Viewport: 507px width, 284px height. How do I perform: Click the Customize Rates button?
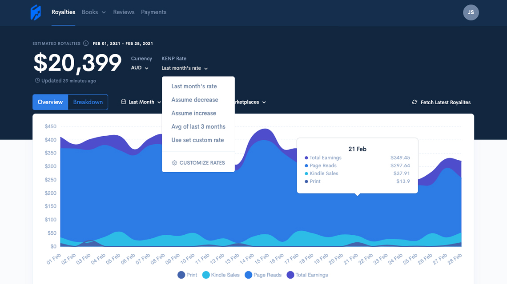pyautogui.click(x=202, y=162)
